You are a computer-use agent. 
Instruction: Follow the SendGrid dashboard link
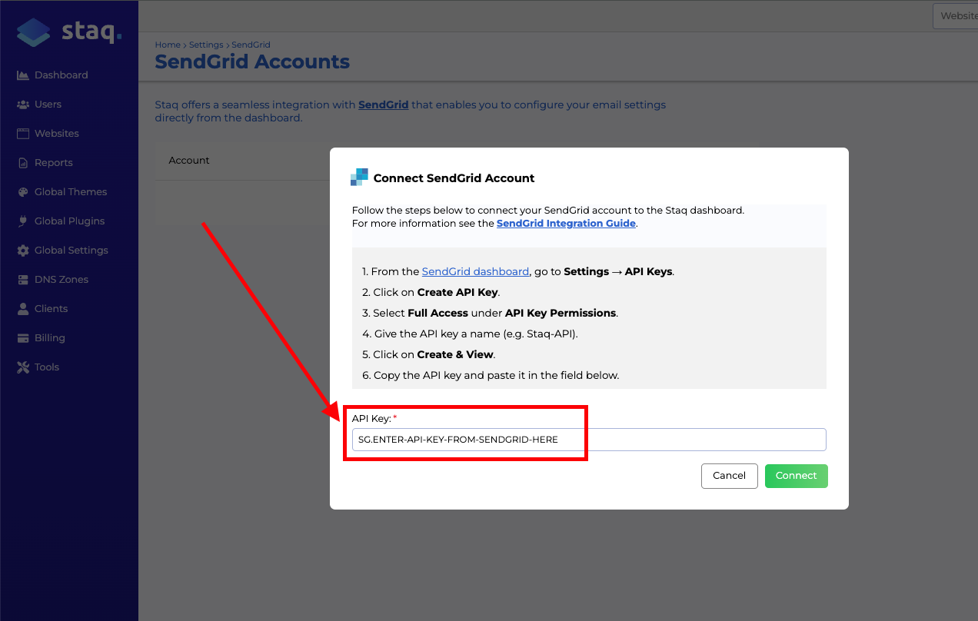tap(475, 271)
